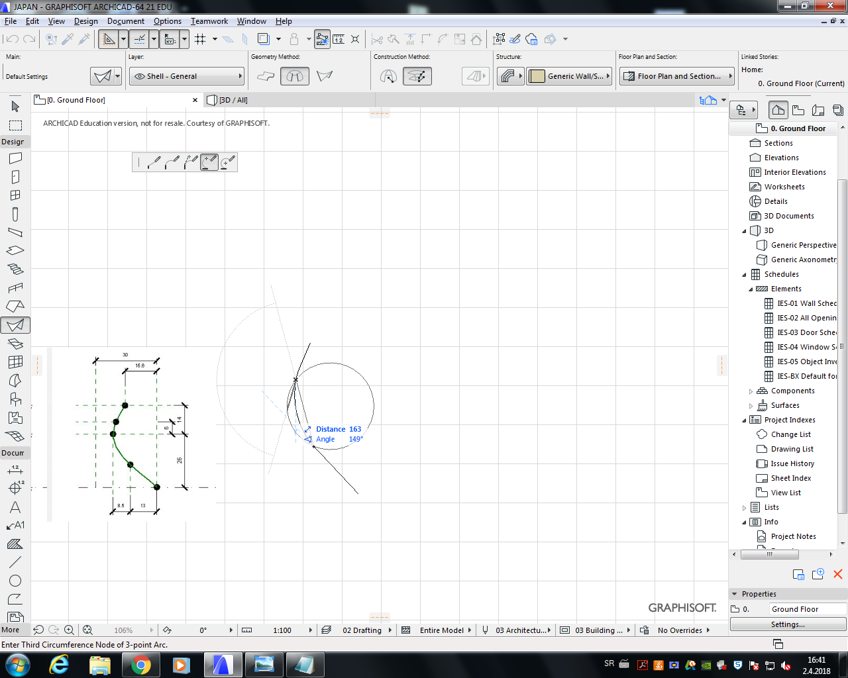Screen dimensions: 848x678
Task: Collapse the Project Indexes node
Action: (x=744, y=420)
